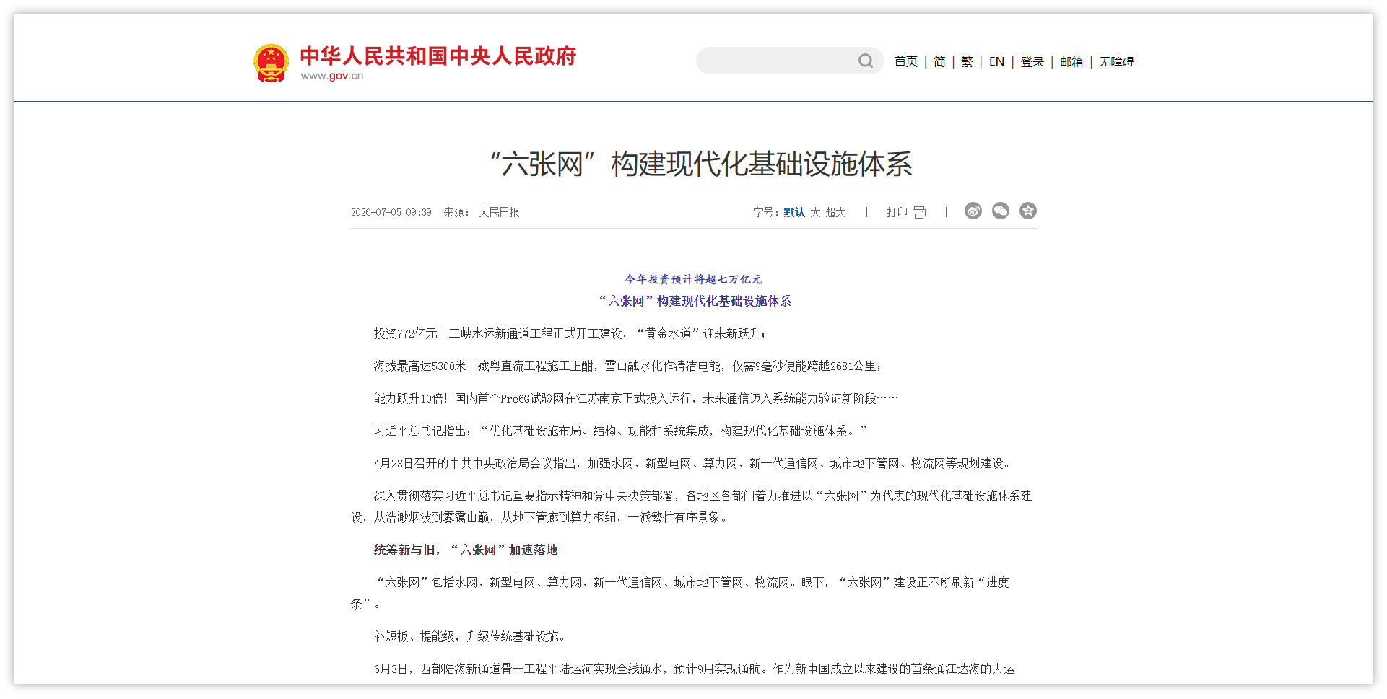Click paragraph starting 4月28日召开的

tap(694, 463)
